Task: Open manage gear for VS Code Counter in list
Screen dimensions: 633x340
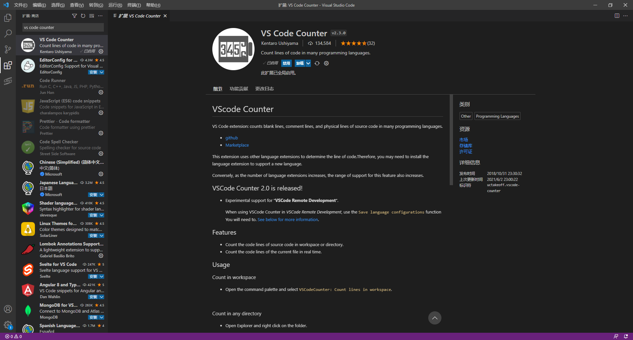Action: point(101,51)
